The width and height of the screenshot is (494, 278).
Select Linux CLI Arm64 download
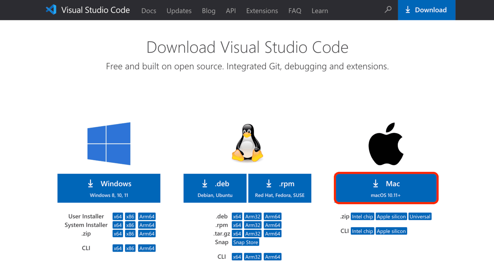point(272,257)
